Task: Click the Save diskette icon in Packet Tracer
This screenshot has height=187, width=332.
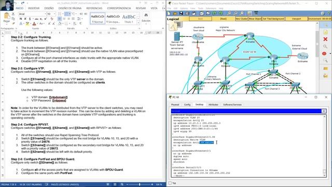Action: [181, 14]
